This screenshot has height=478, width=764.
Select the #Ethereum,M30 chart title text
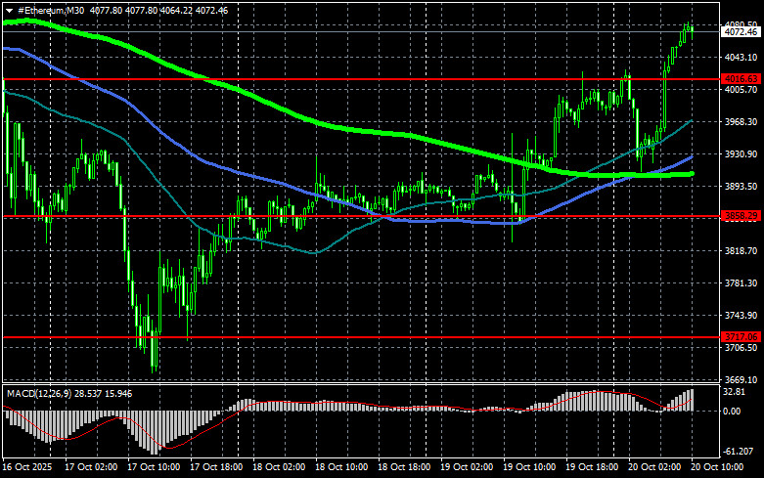pyautogui.click(x=51, y=10)
